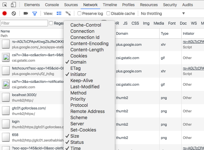Enable Set-Cookies column in menu
204x150 pixels.
[x=89, y=130]
